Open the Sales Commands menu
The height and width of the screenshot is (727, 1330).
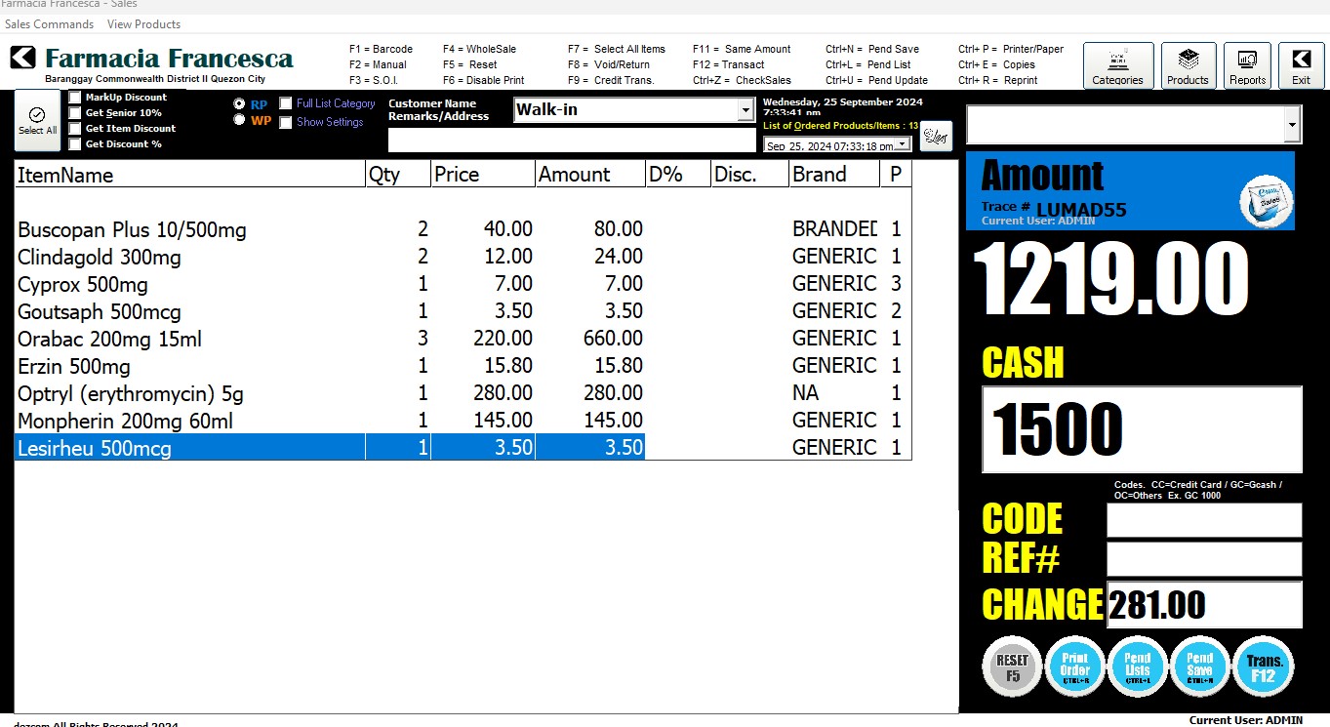pyautogui.click(x=50, y=24)
